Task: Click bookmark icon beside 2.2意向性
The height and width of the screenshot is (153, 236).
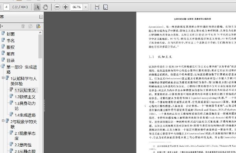Action: point(11,144)
